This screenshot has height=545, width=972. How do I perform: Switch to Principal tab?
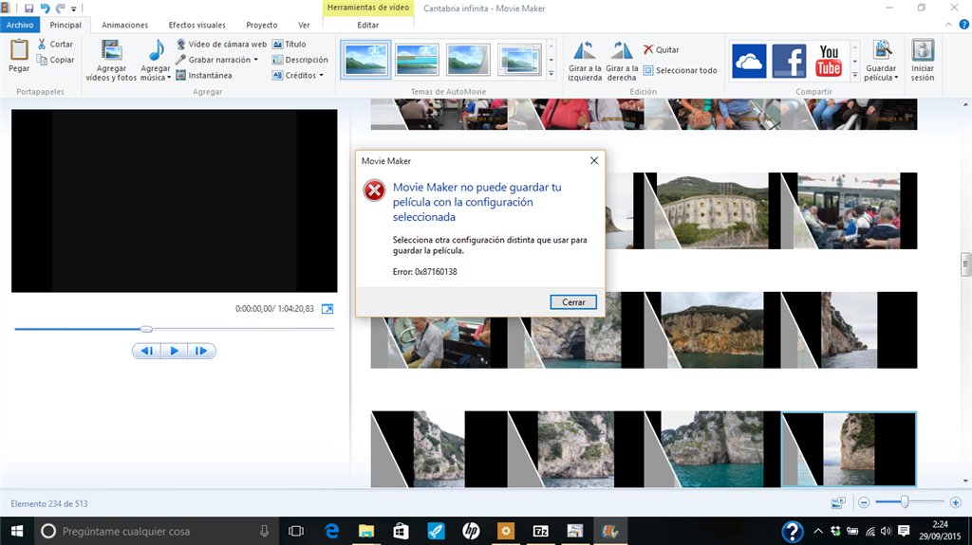(x=65, y=25)
